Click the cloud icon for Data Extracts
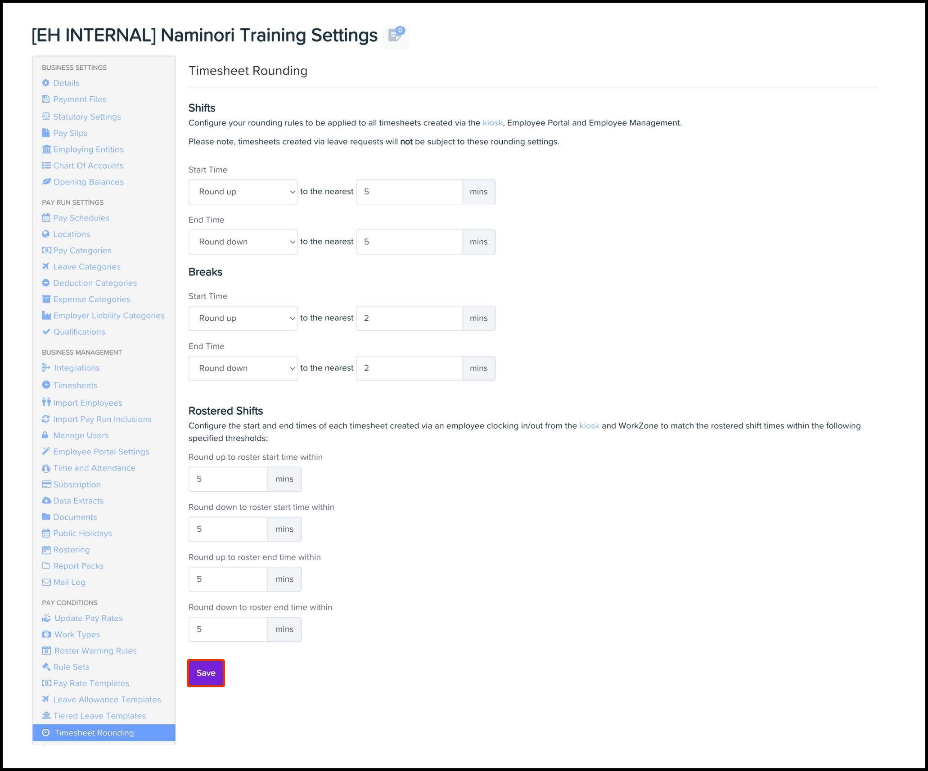The image size is (928, 771). [46, 501]
